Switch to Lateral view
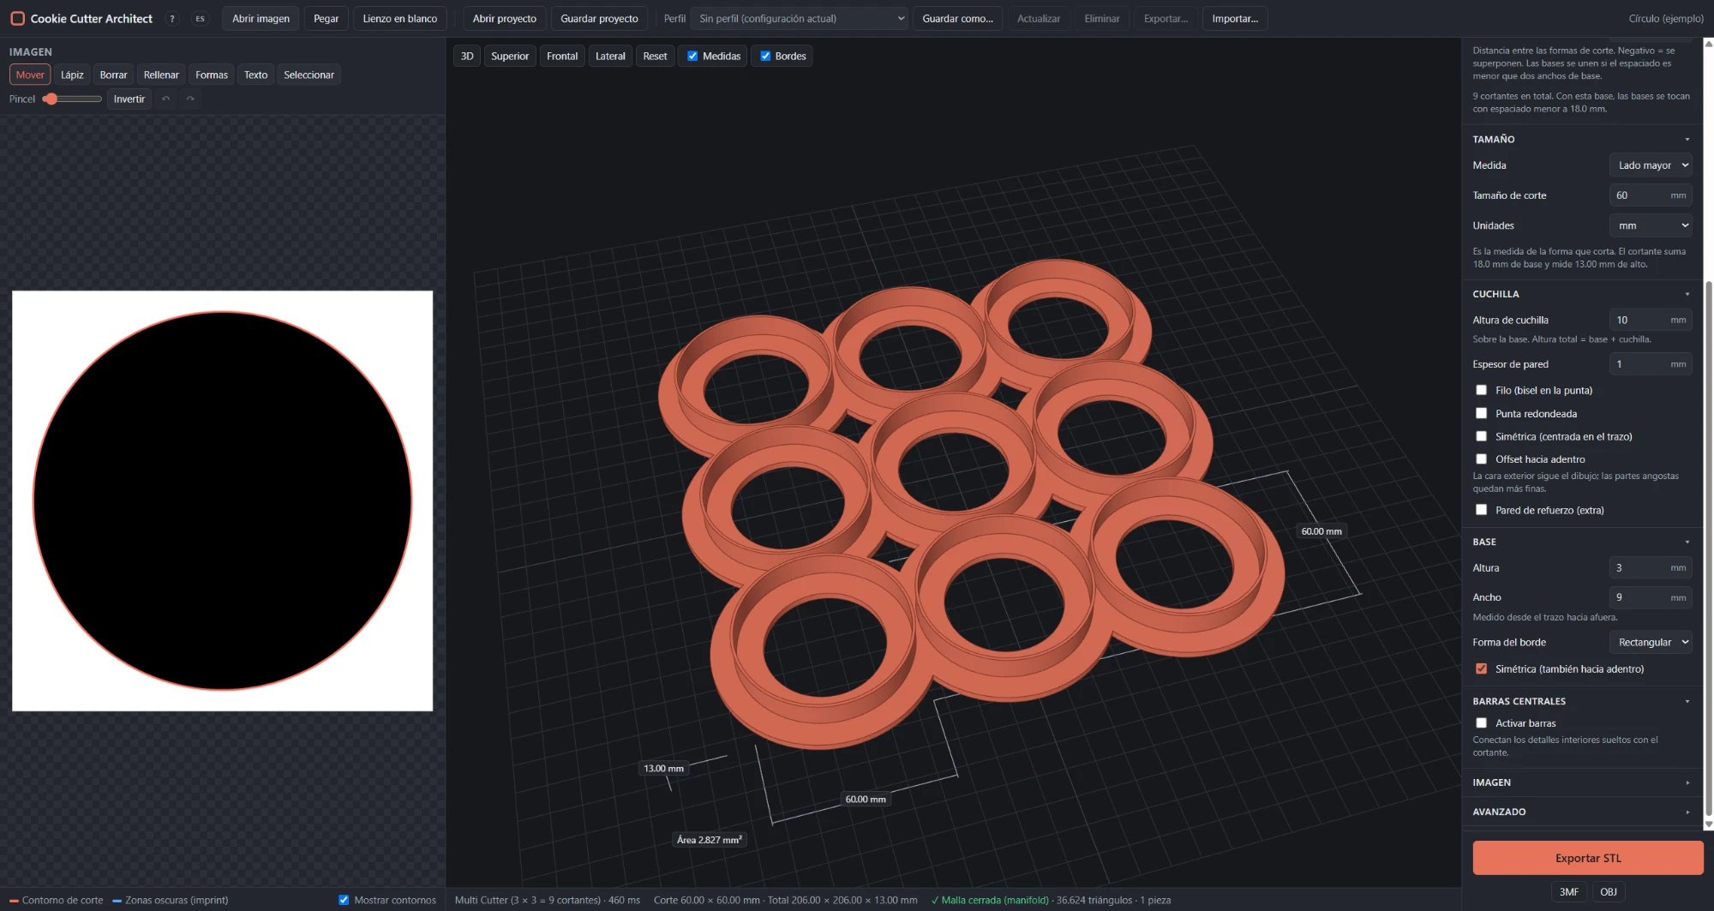The image size is (1714, 911). click(610, 57)
